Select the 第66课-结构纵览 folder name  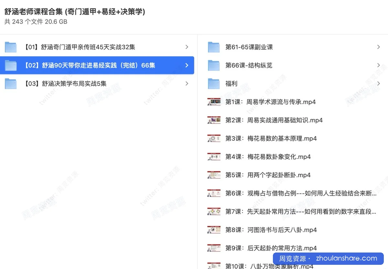(x=249, y=65)
